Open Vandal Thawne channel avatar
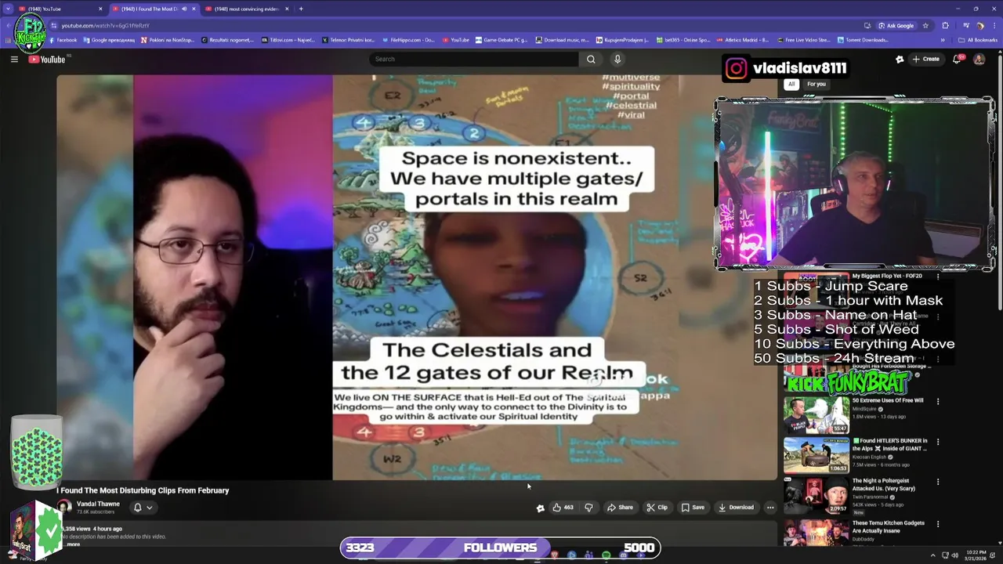The image size is (1003, 564). (64, 508)
